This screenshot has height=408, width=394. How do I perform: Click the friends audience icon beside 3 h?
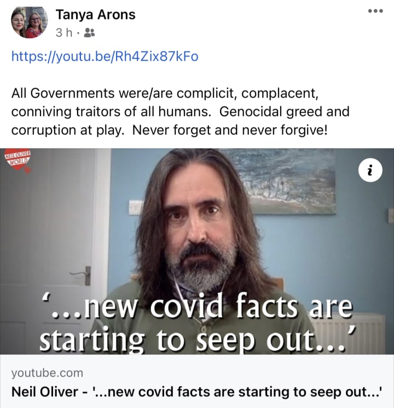(x=89, y=33)
